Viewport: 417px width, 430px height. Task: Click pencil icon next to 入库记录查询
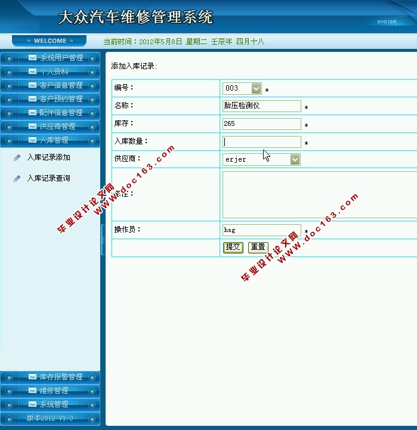coord(17,178)
